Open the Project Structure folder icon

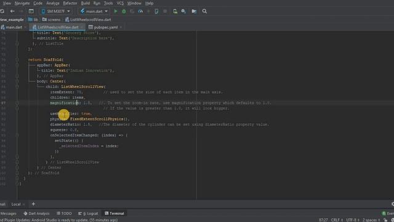(x=194, y=11)
